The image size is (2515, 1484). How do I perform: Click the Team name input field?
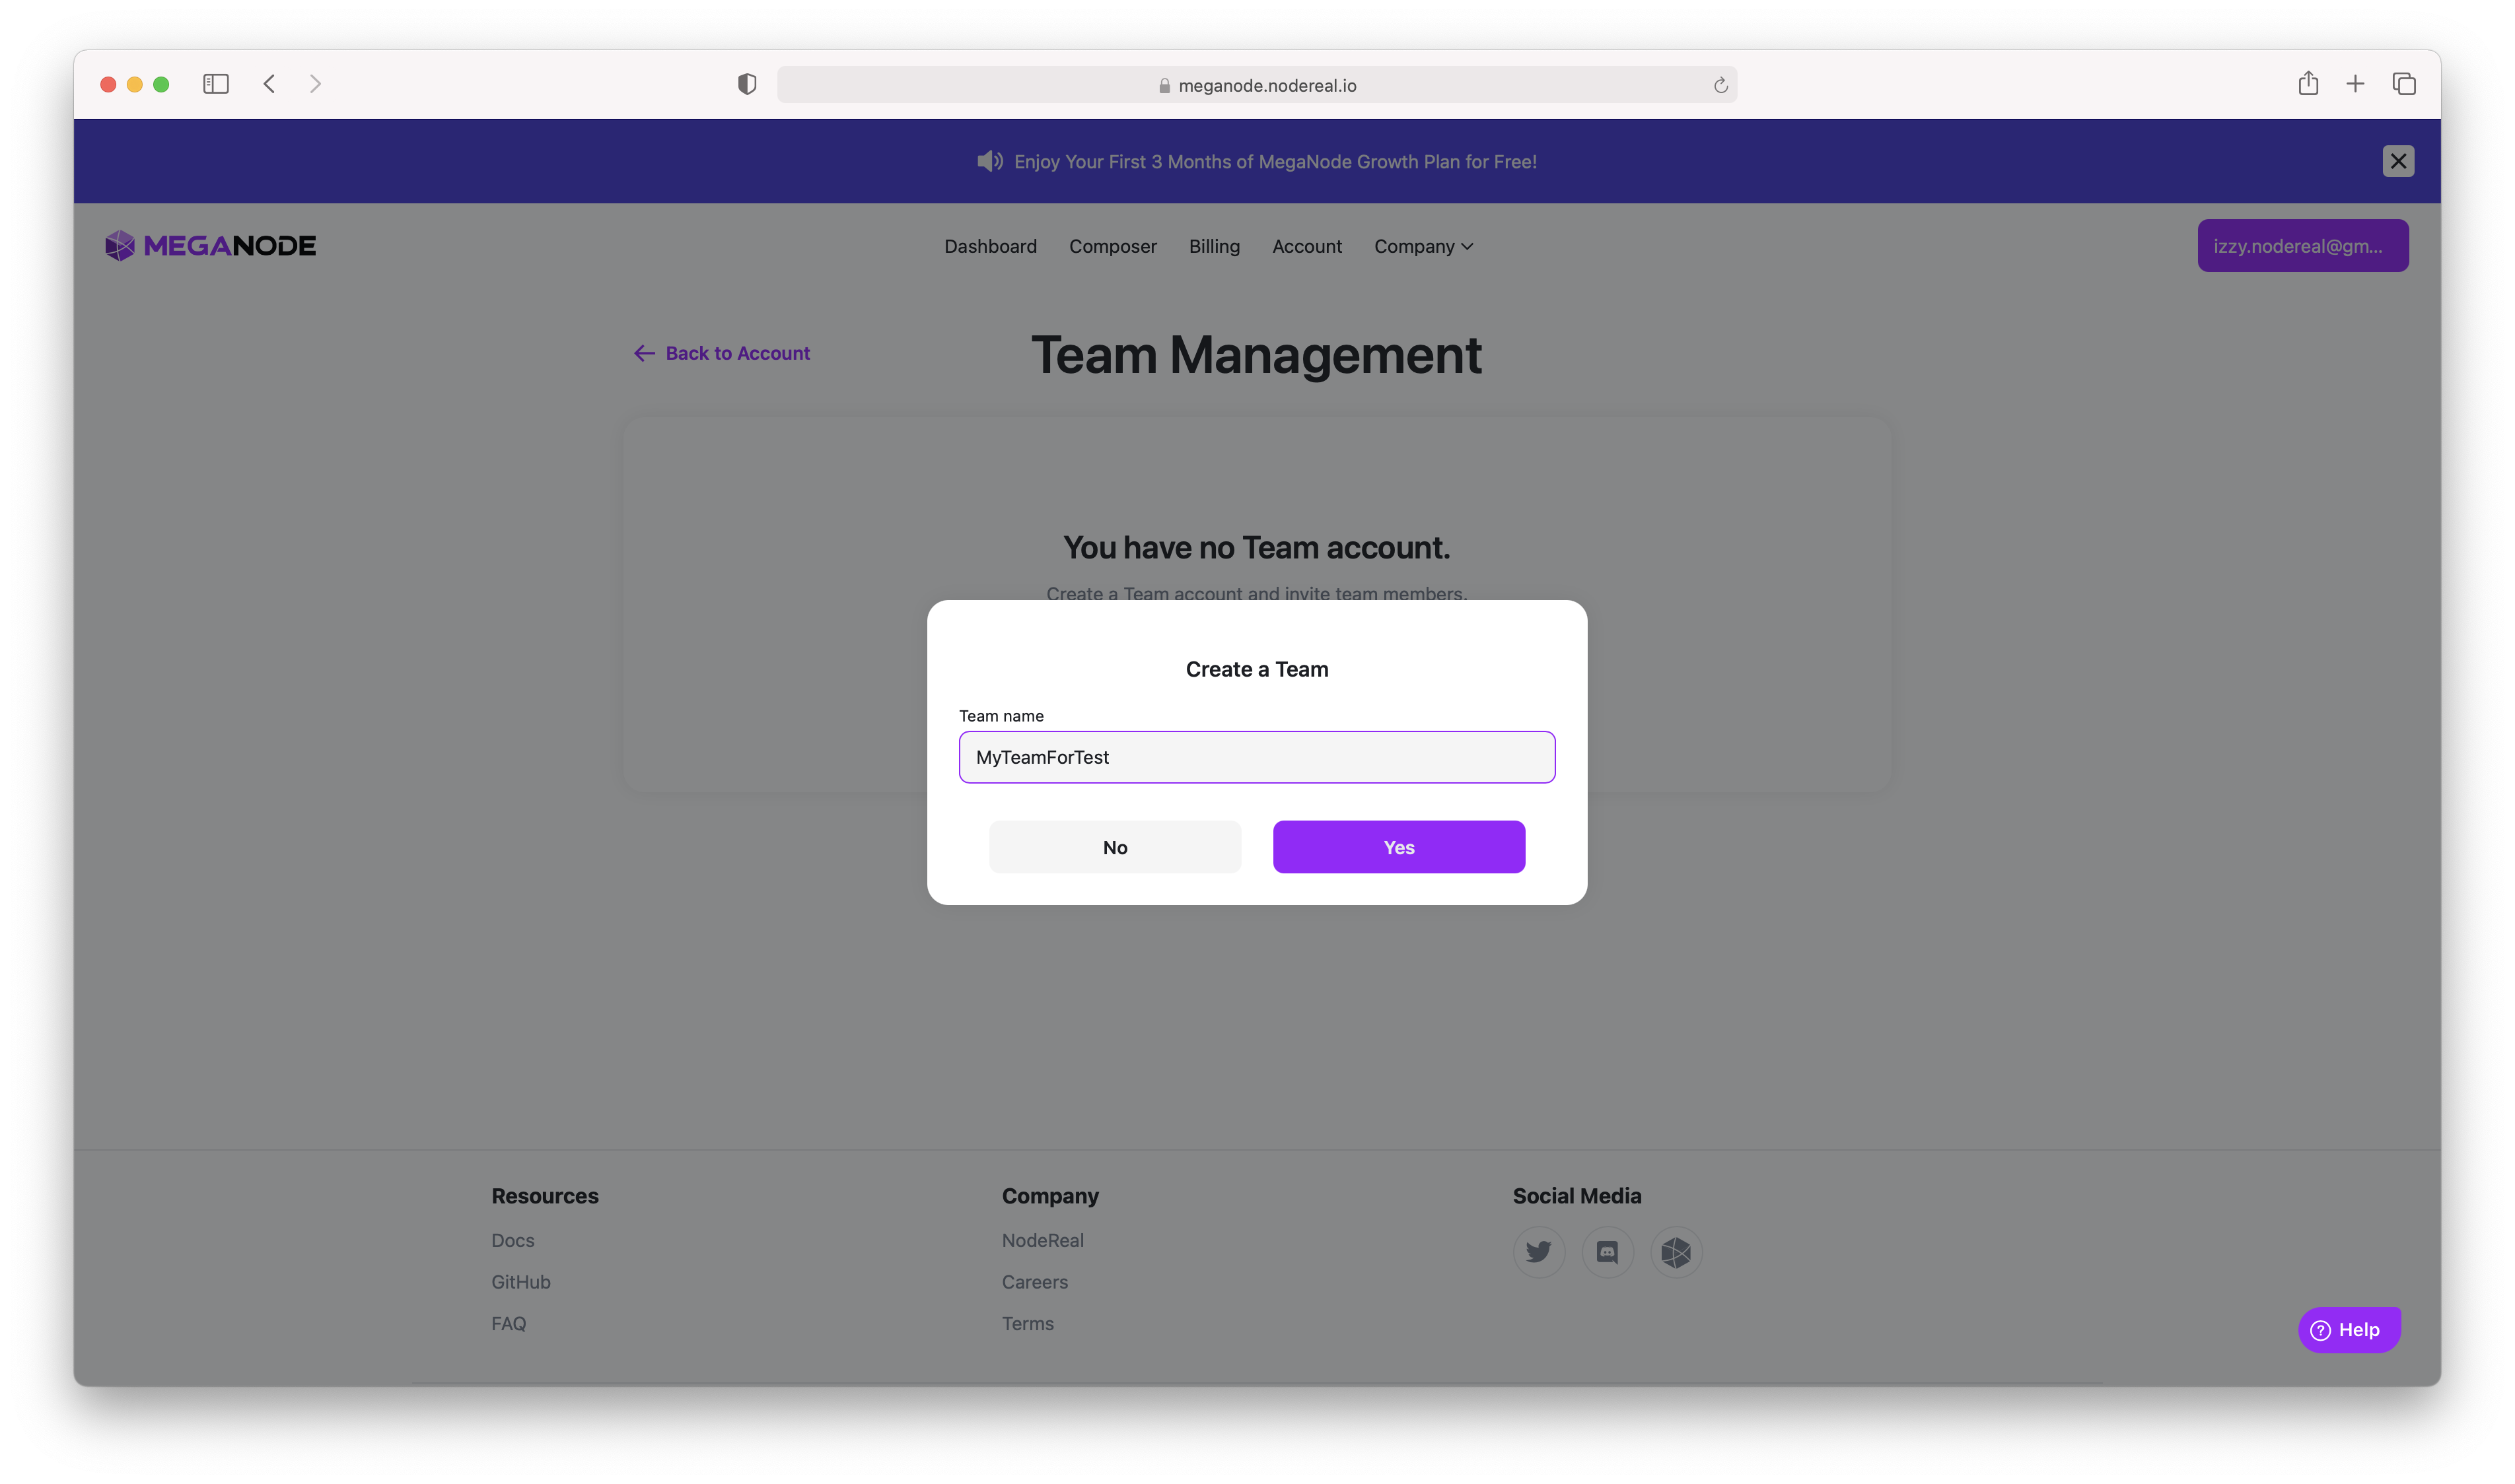point(1256,757)
